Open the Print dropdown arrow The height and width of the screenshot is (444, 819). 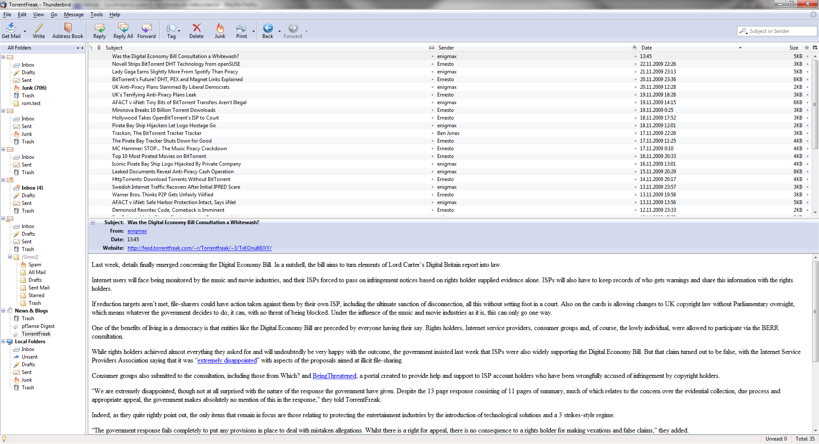[x=253, y=31]
